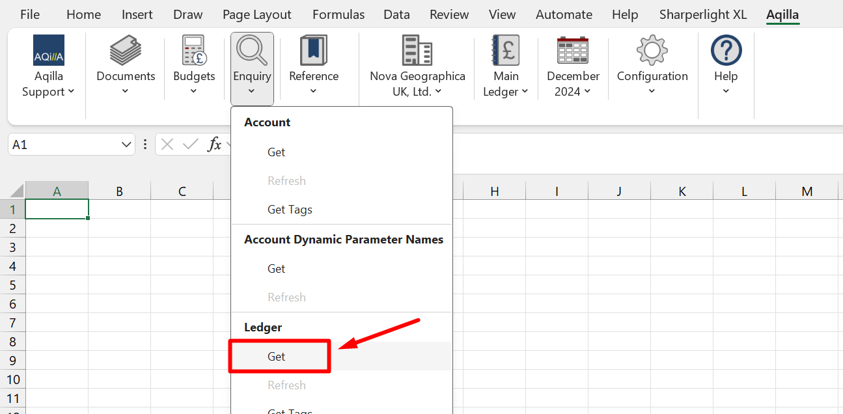Viewport: 843px width, 414px height.
Task: Click the Budgets calculator icon
Action: coord(194,50)
